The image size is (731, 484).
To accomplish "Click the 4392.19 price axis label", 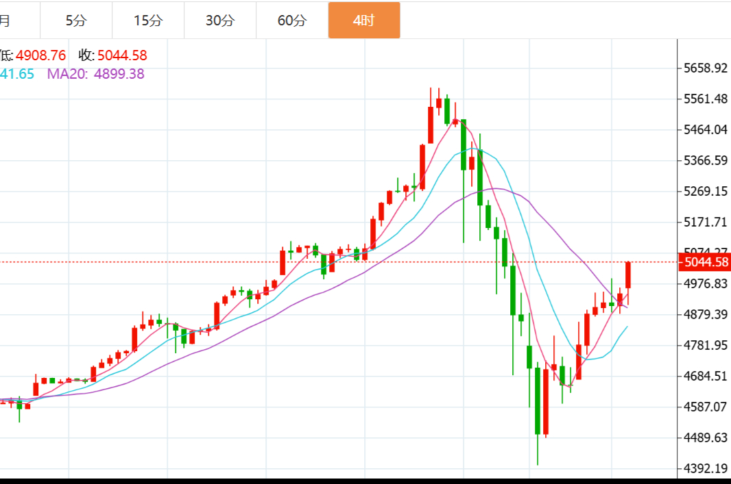I will click(705, 468).
